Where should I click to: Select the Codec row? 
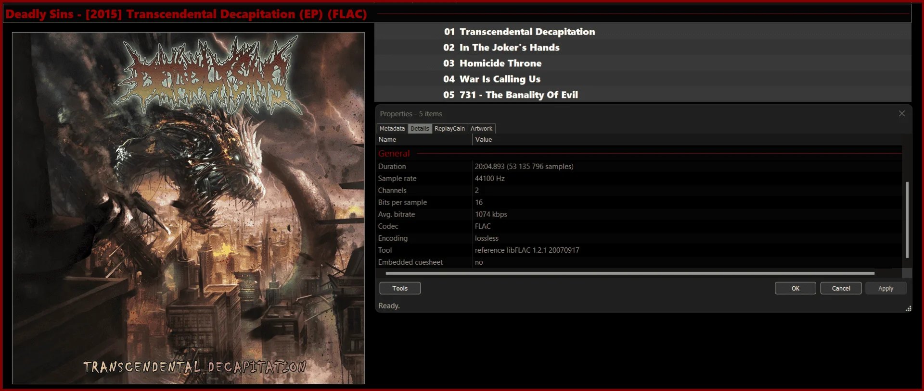[639, 226]
